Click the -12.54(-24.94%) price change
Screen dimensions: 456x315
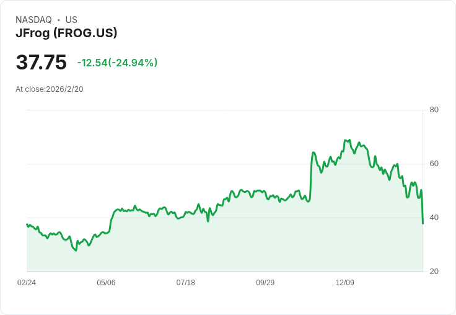click(x=117, y=63)
